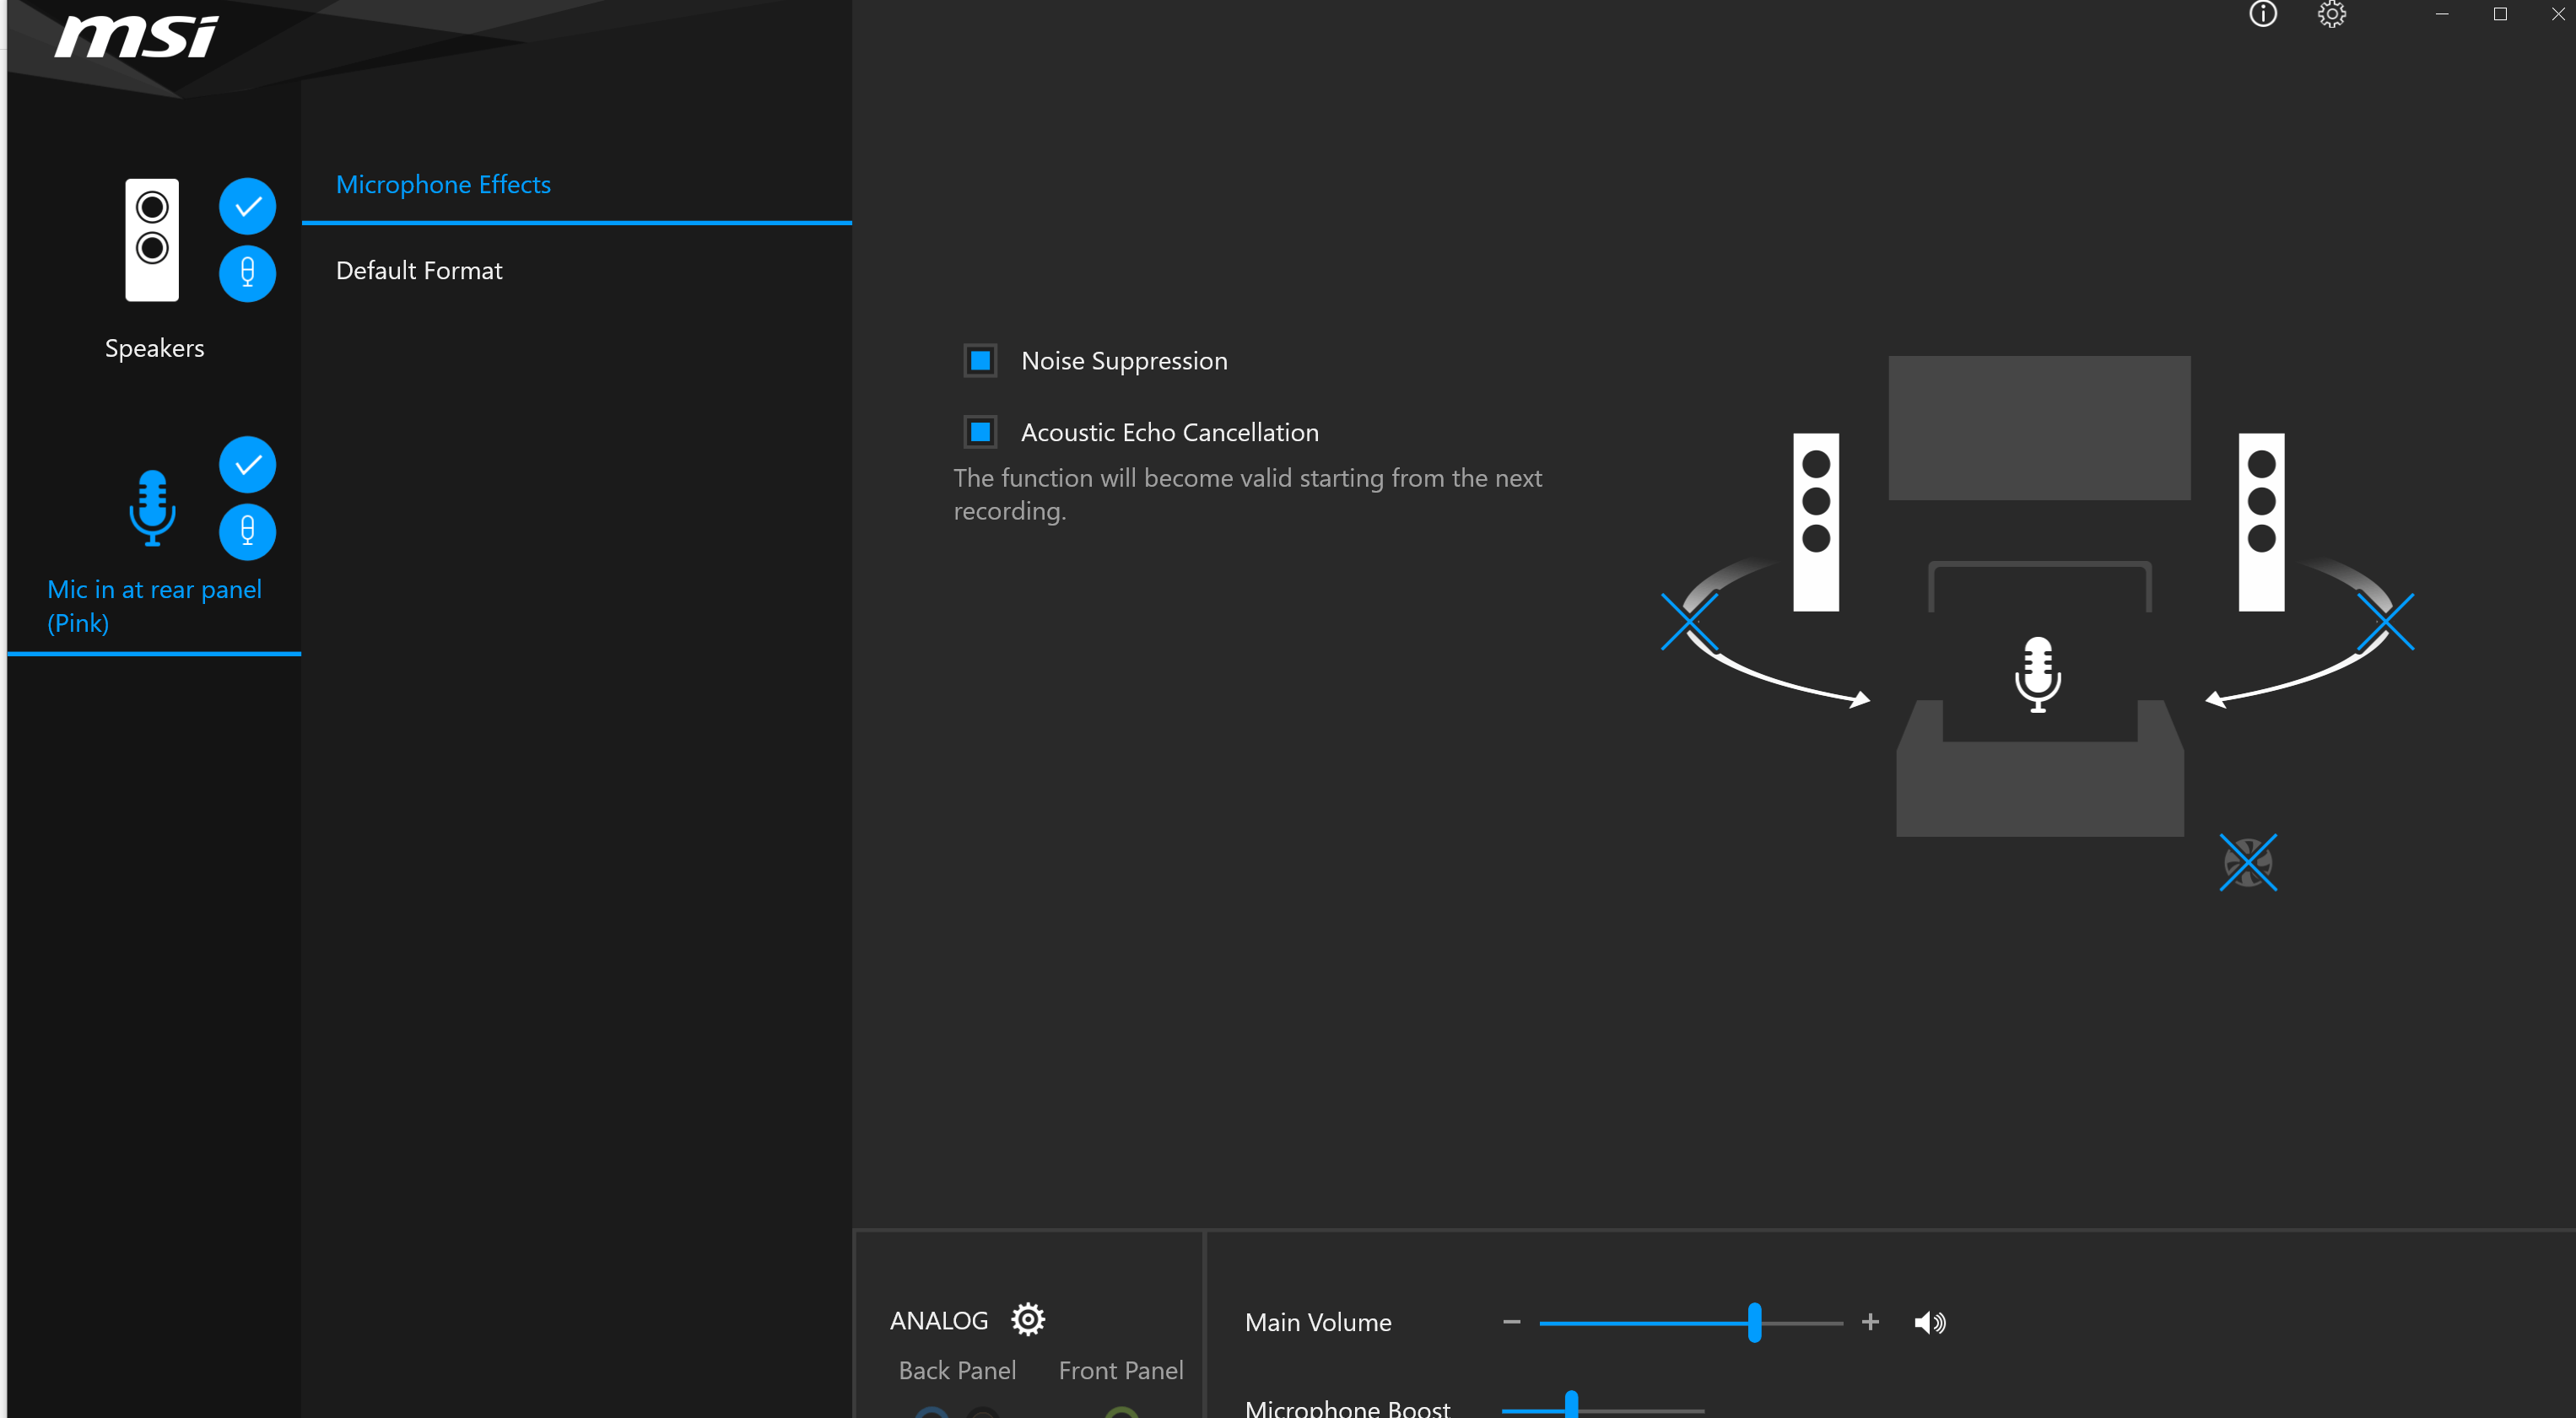Switch to the Microphone Effects tab
The image size is (2576, 1418).
click(443, 185)
